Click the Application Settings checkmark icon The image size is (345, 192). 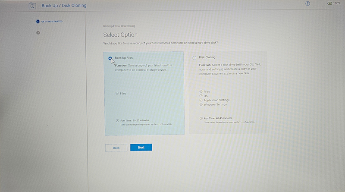tap(201, 100)
